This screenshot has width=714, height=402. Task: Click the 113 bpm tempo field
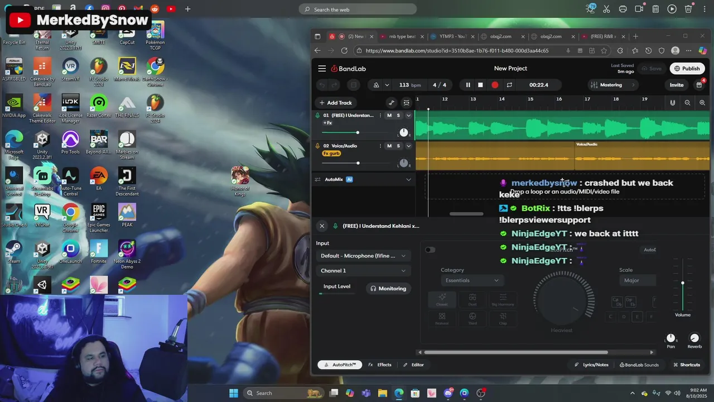pos(410,85)
